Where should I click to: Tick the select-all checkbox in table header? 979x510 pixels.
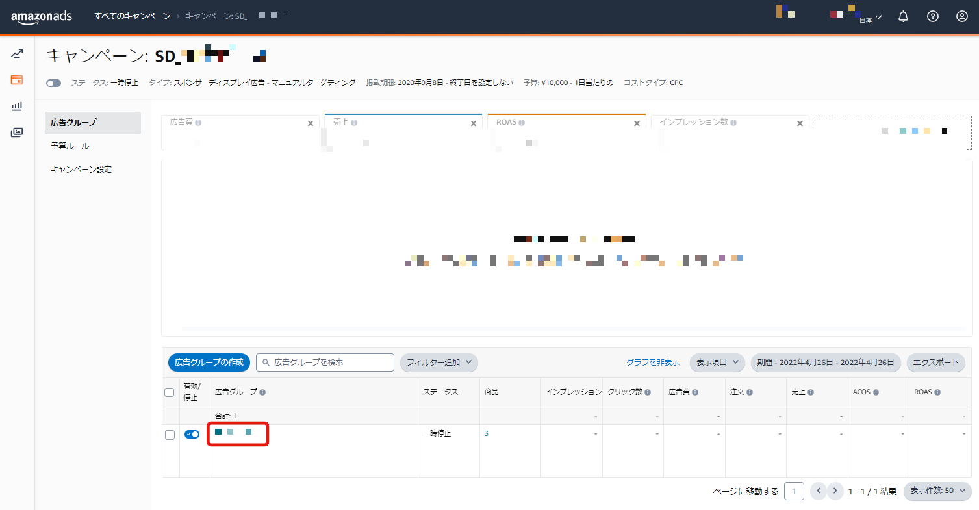170,392
